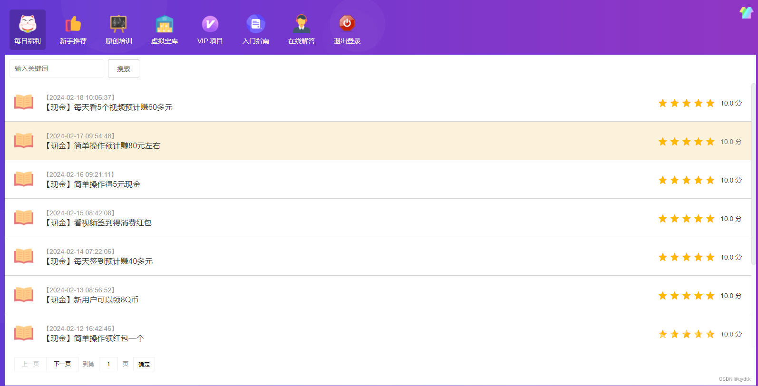Go to next page with 下一页
This screenshot has width=758, height=386.
pyautogui.click(x=62, y=364)
